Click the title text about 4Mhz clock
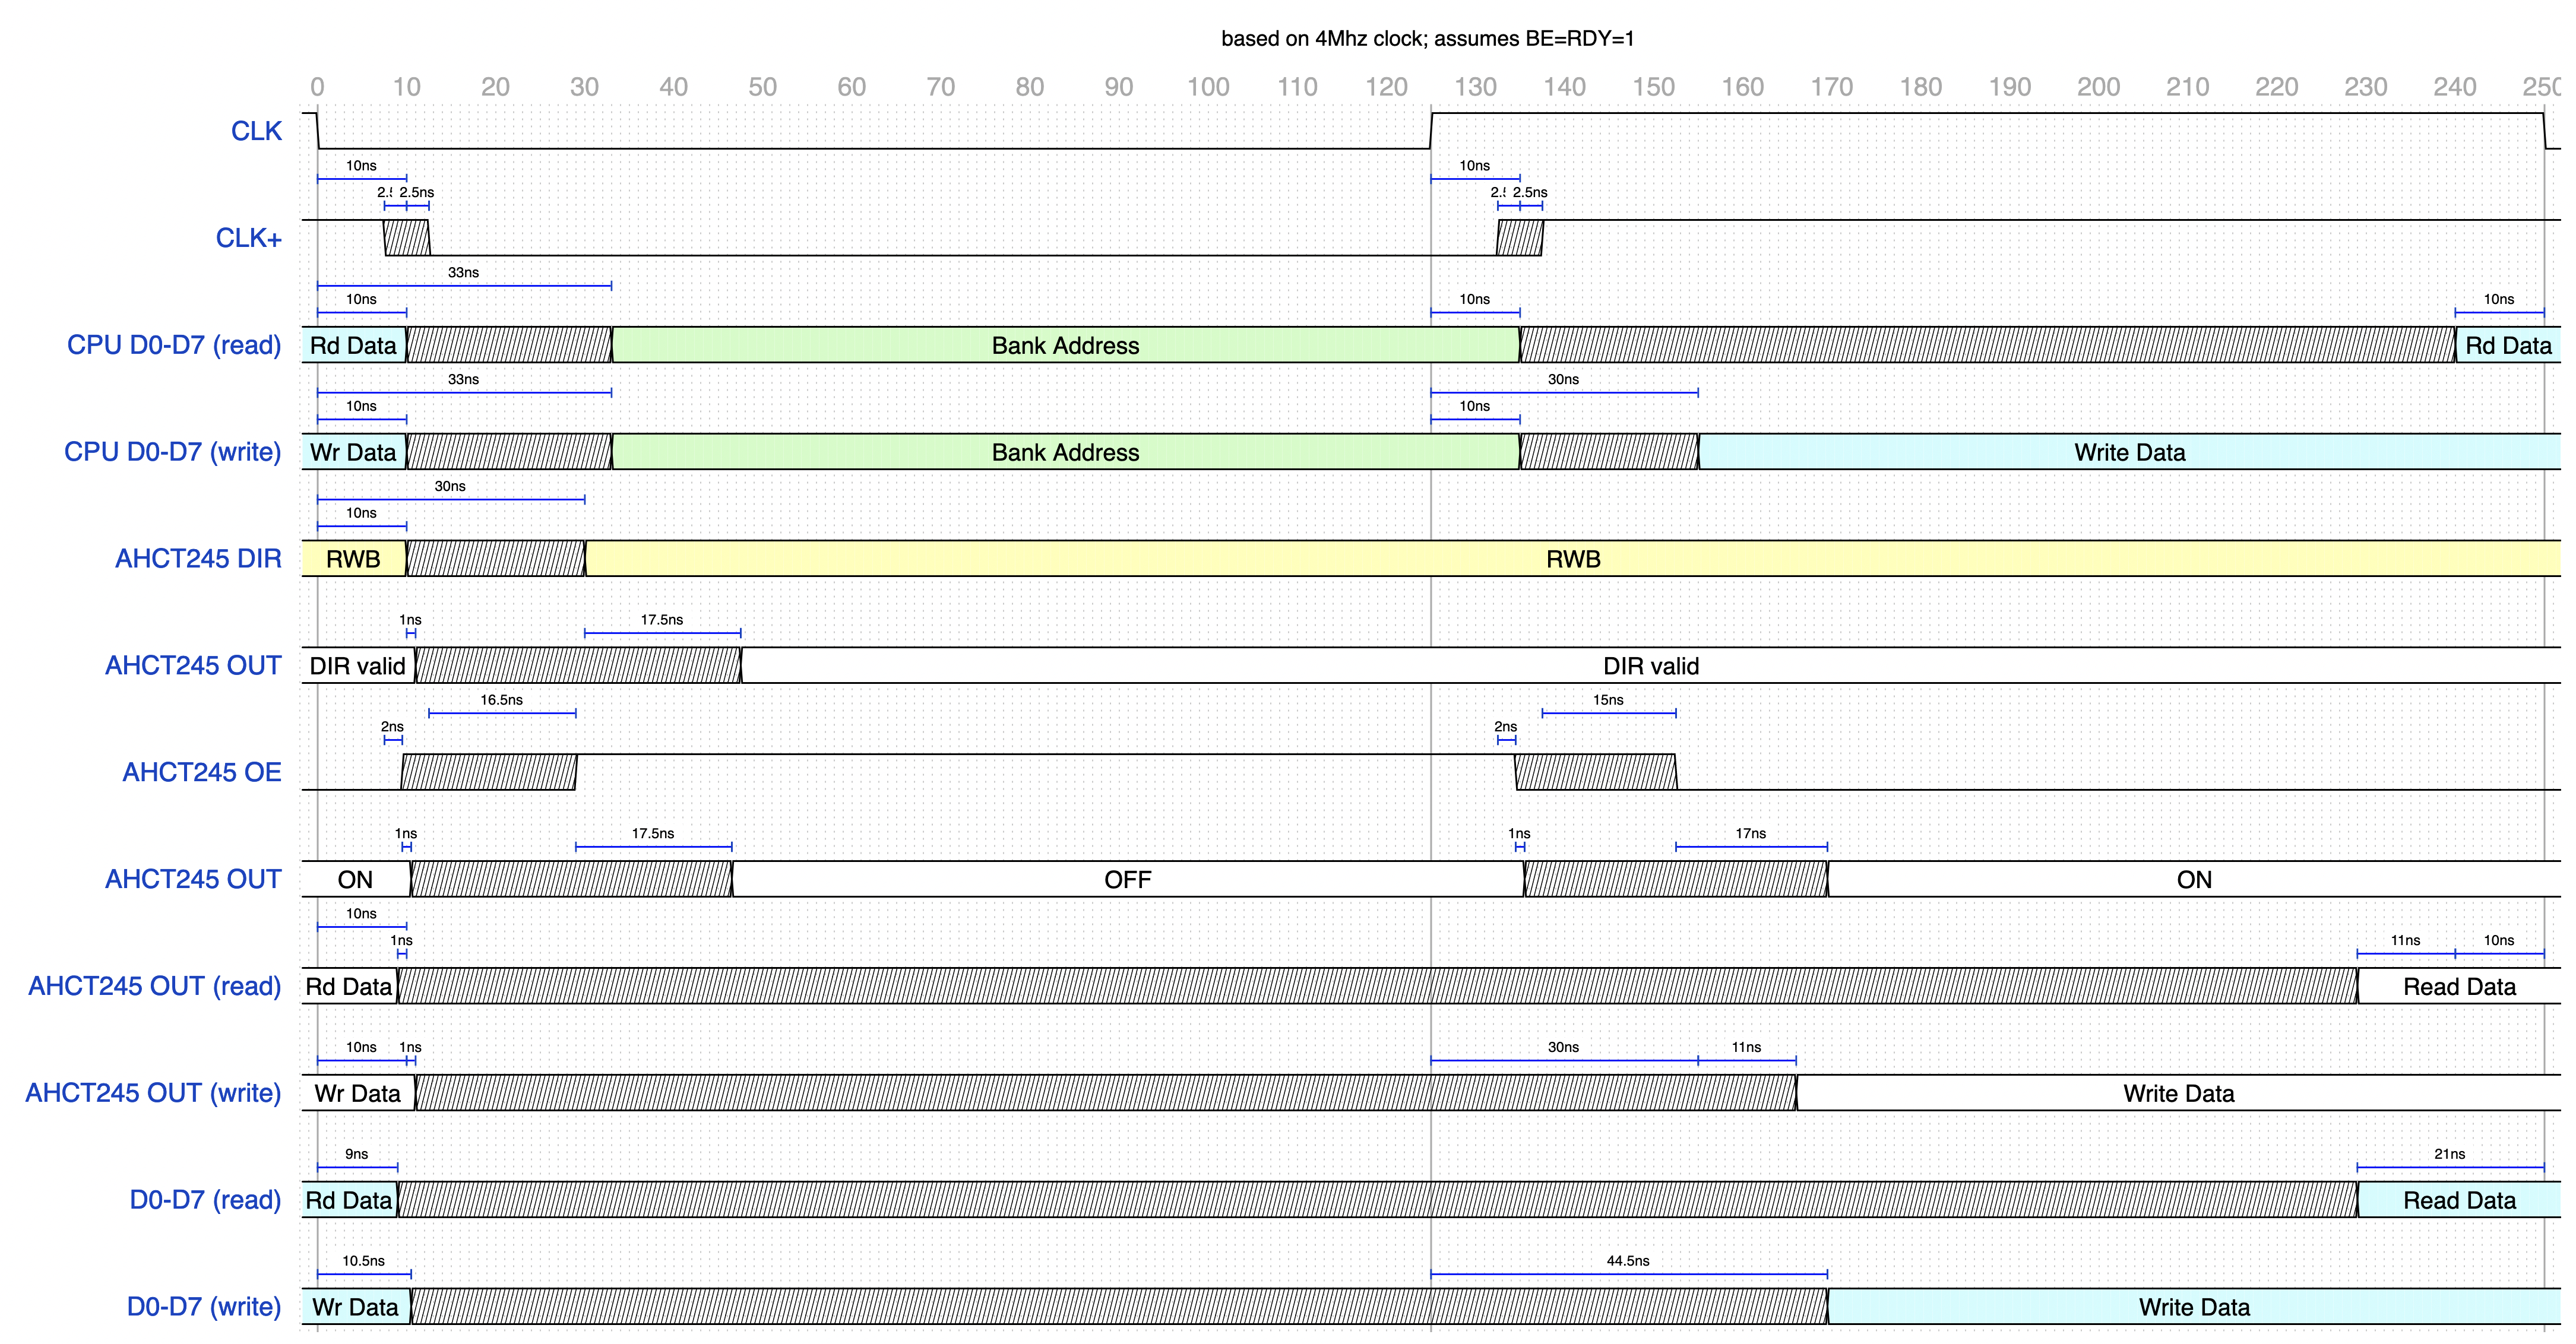 pyautogui.click(x=1427, y=39)
